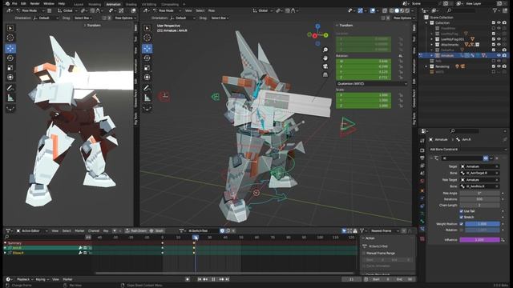This screenshot has height=288, width=513.
Task: Open the outliner filter funnel icon
Action: click(x=495, y=10)
